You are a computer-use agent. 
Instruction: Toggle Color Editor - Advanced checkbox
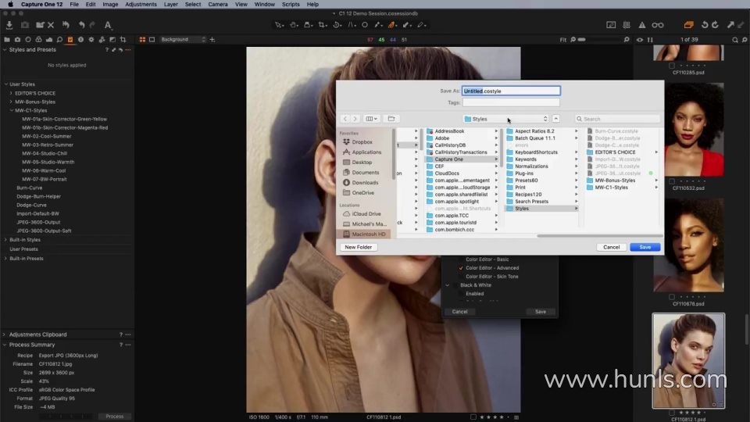(461, 268)
